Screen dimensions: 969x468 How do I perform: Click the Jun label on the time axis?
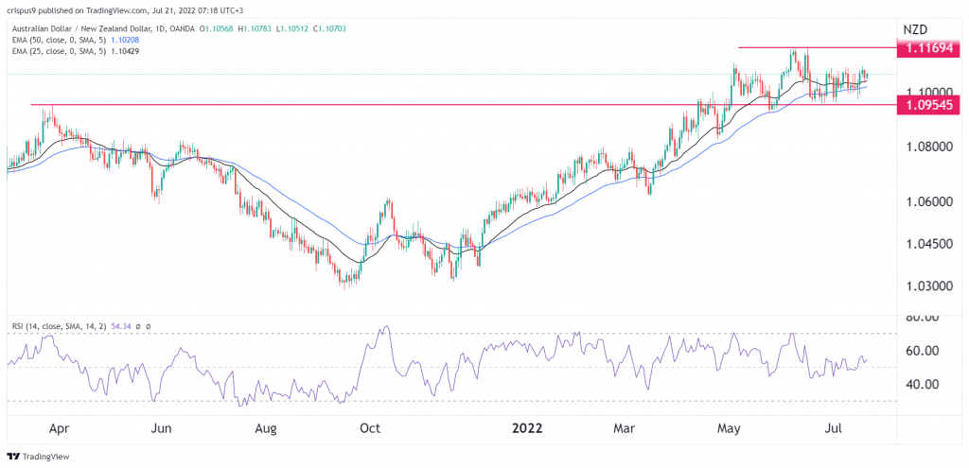point(161,428)
